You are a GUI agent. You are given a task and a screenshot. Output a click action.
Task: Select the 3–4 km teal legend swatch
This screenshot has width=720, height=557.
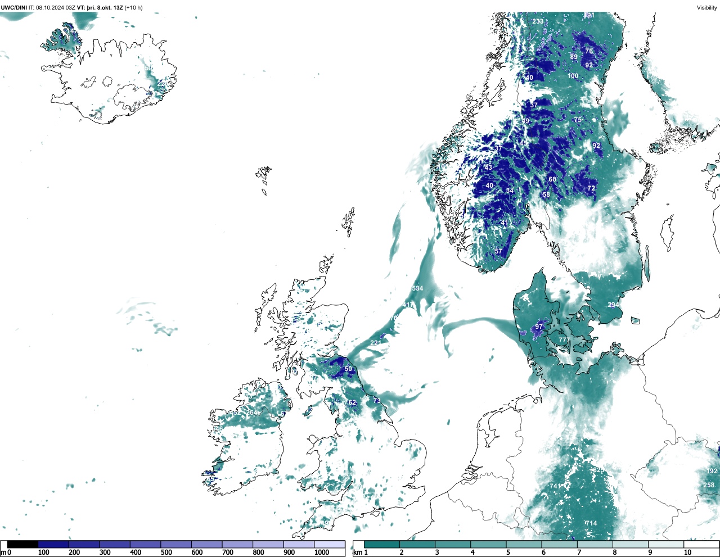(x=453, y=544)
